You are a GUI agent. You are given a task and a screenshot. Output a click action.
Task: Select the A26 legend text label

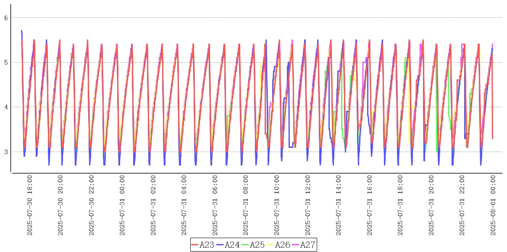tap(282, 245)
